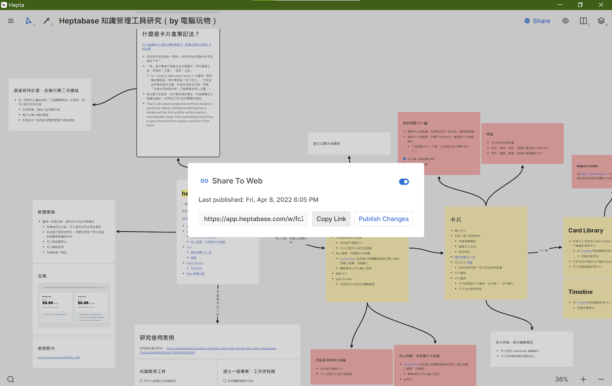Open the heptaplatforms notion use-case link
The width and height of the screenshot is (612, 386).
(208, 350)
